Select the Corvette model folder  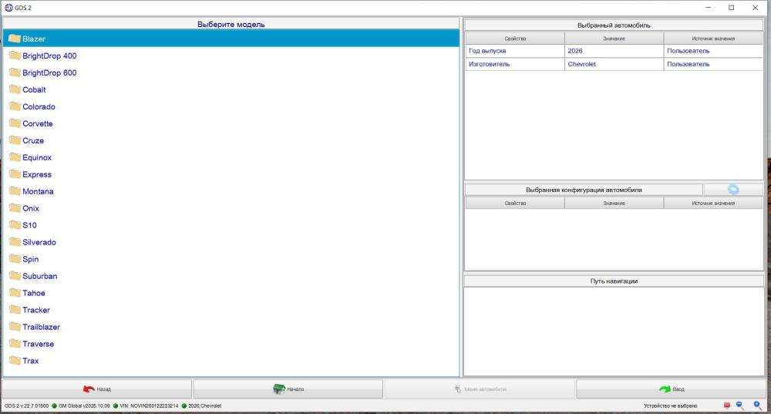tap(37, 123)
